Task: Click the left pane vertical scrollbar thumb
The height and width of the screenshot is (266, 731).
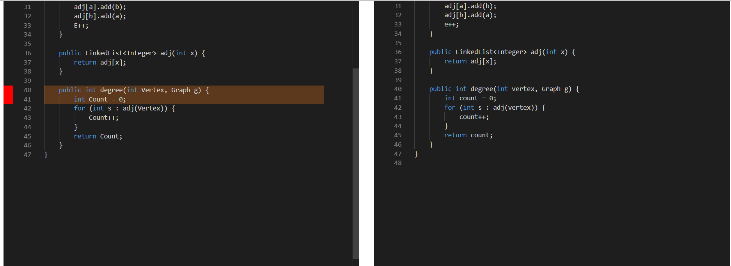Action: coord(356,163)
